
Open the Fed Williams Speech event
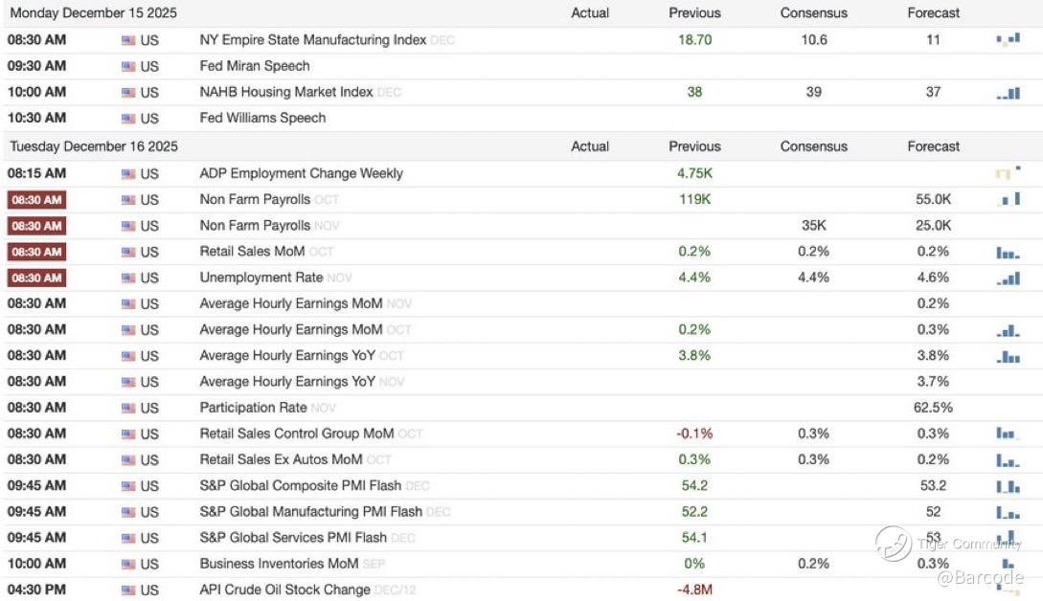tap(262, 119)
